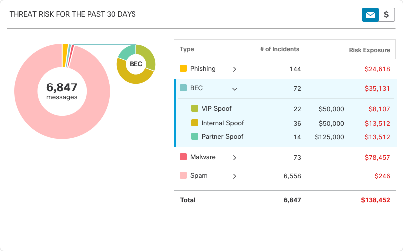Image resolution: width=403 pixels, height=251 pixels.
Task: Click the BEC teal color swatch
Action: click(x=183, y=88)
